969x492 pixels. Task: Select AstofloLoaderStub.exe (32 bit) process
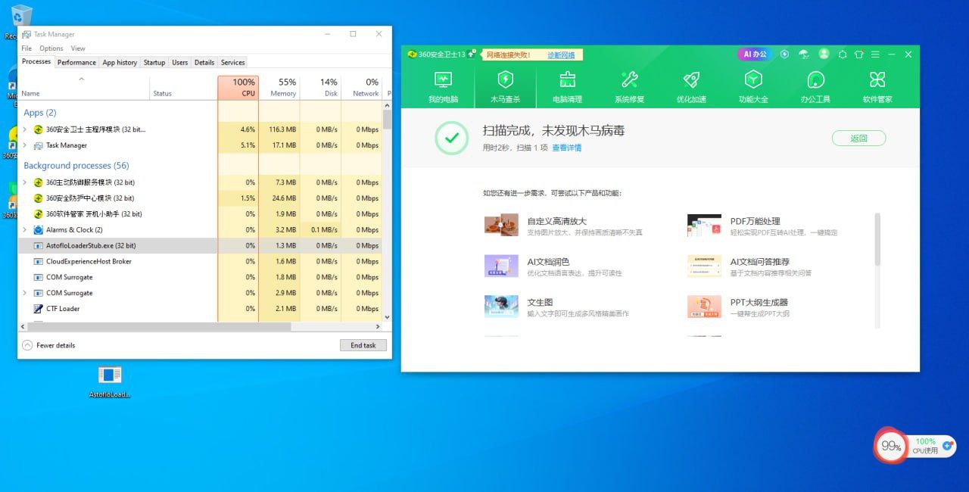201,245
